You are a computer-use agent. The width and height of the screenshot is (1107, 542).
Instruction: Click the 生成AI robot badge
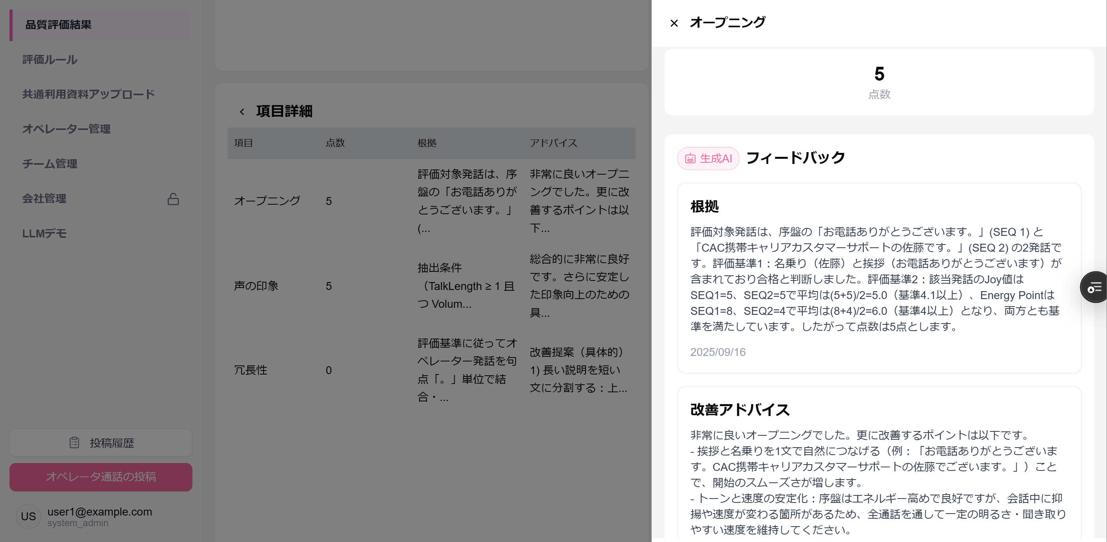click(x=708, y=158)
